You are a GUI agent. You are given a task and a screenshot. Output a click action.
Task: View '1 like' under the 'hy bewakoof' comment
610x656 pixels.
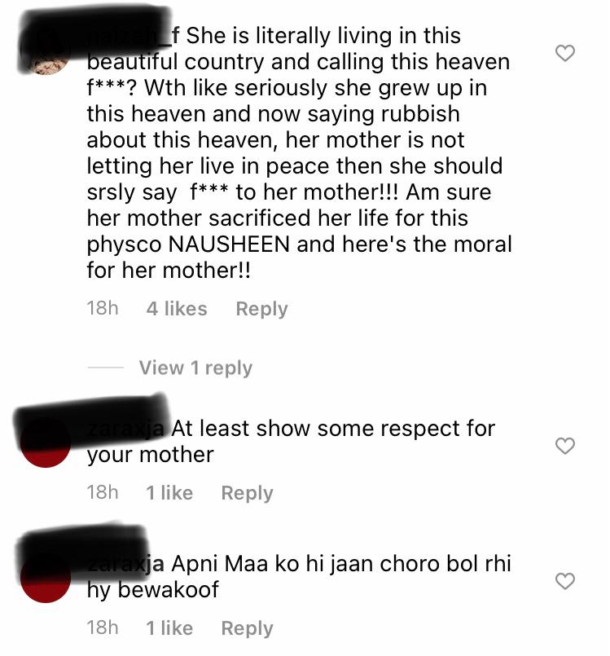tap(169, 628)
